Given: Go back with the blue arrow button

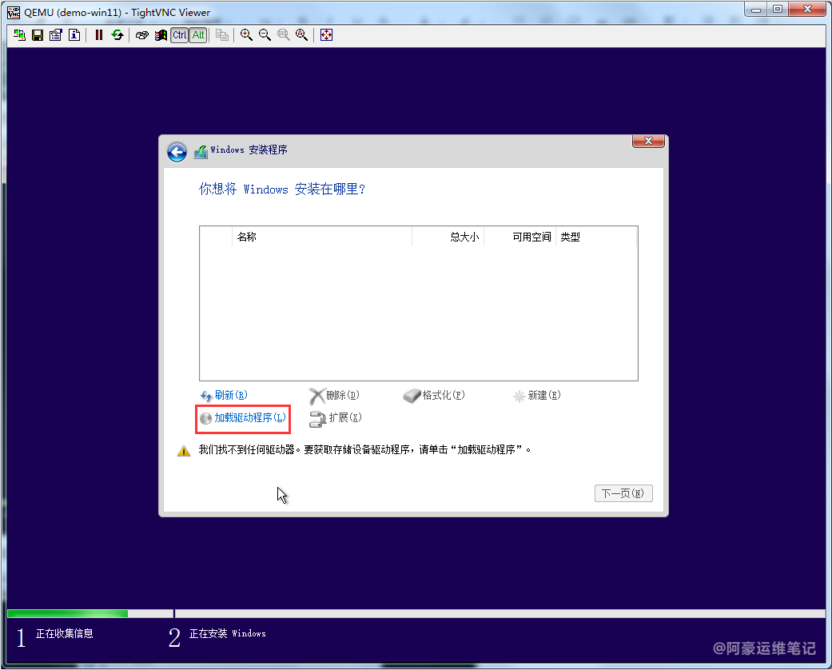Looking at the screenshot, I should [177, 152].
